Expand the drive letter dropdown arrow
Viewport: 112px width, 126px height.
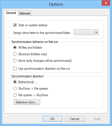[x=96, y=32]
